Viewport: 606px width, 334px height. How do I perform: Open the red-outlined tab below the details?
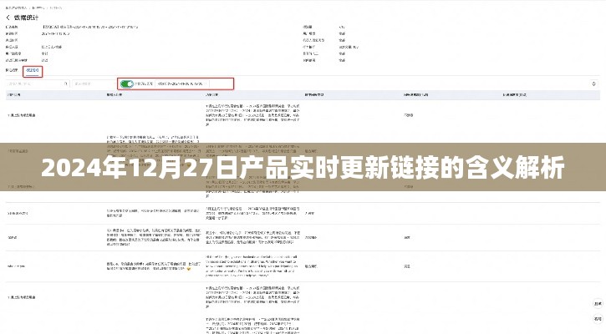click(33, 71)
